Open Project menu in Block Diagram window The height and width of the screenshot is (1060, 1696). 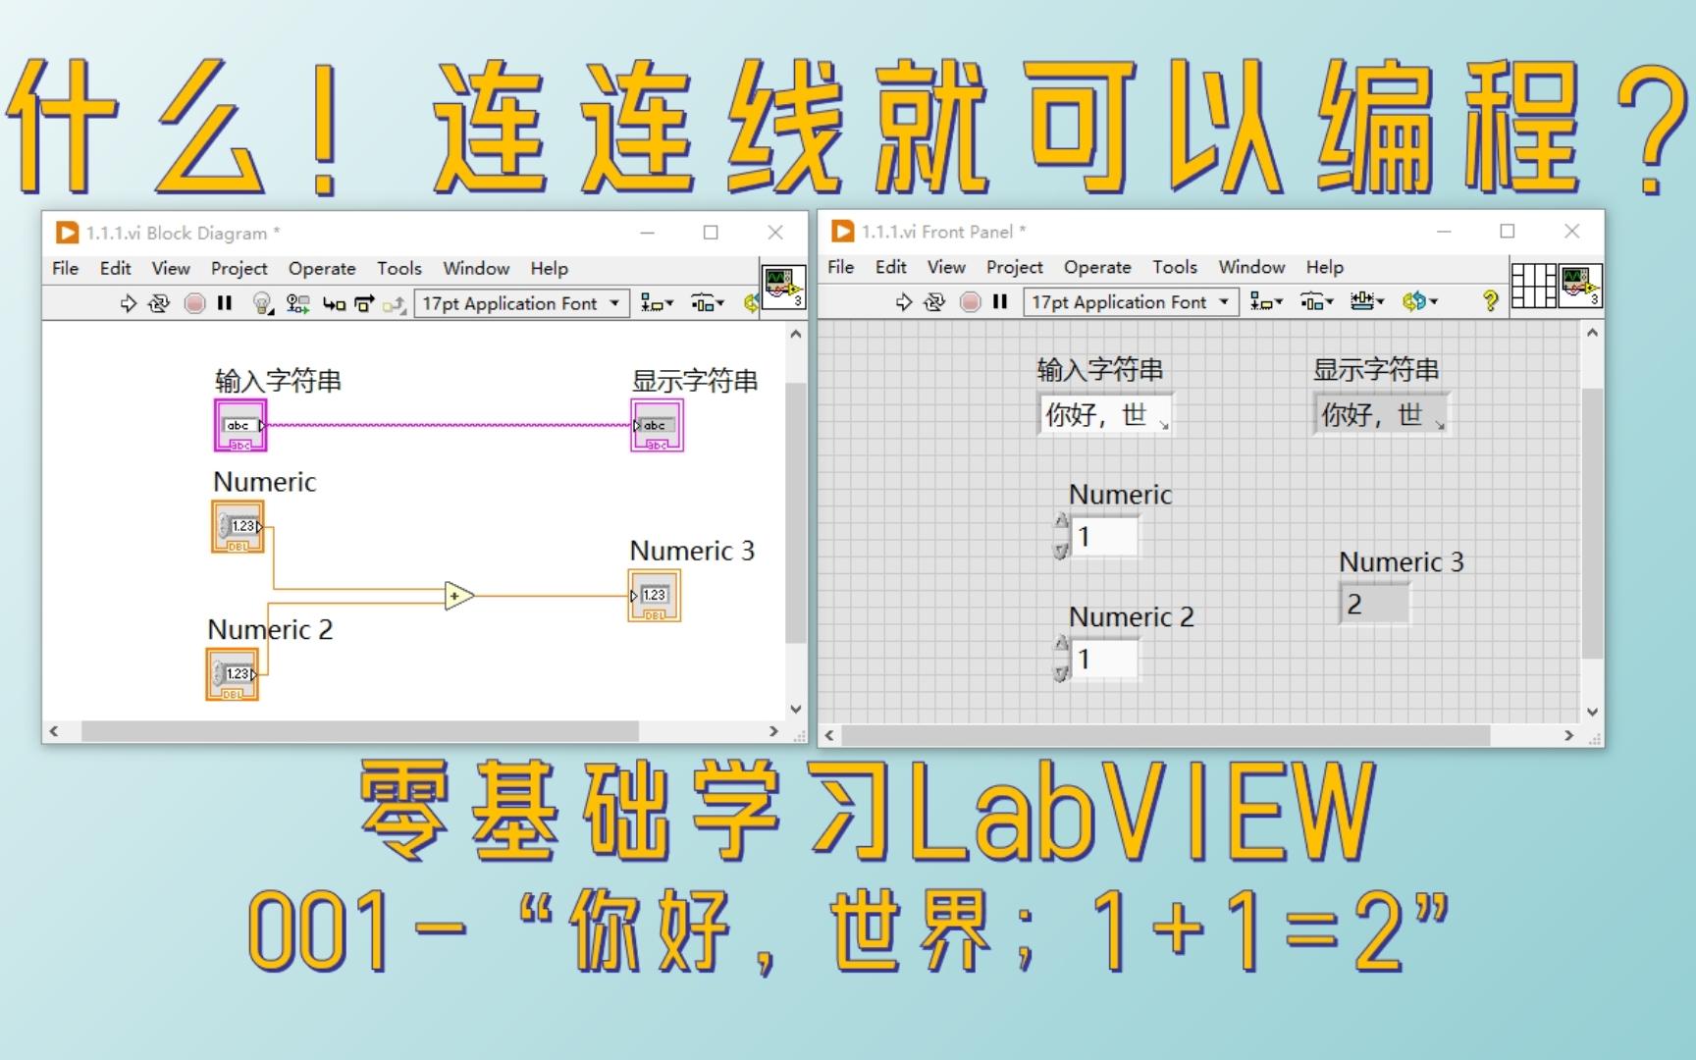238,269
